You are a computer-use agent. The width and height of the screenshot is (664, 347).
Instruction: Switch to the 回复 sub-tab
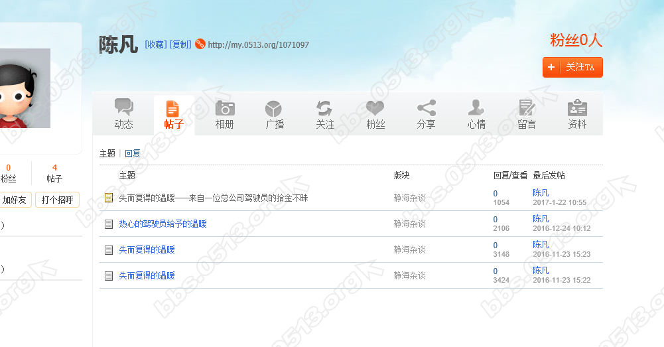(x=133, y=153)
